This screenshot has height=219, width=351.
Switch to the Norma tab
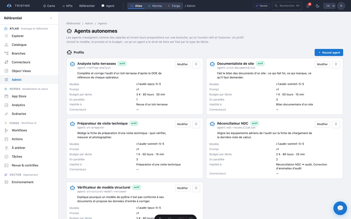pos(155,6)
